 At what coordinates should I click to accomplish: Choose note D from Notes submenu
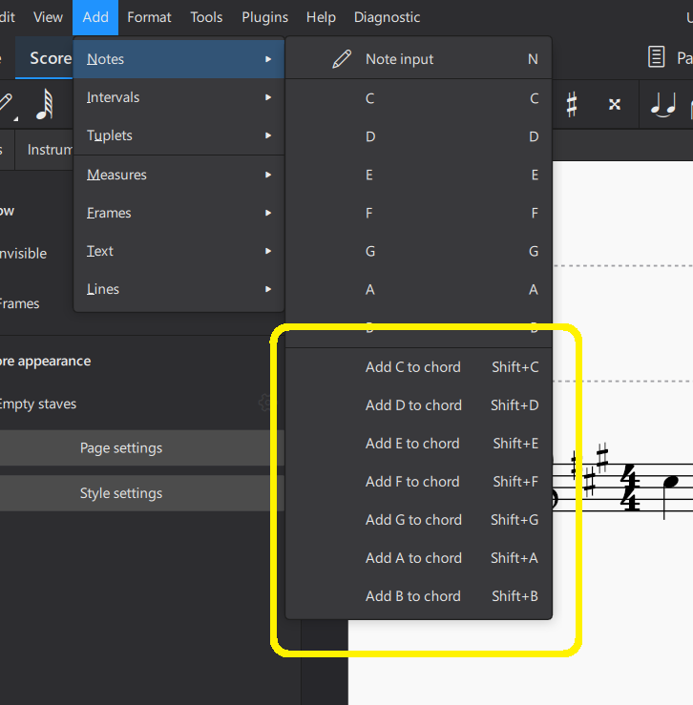[x=418, y=136]
